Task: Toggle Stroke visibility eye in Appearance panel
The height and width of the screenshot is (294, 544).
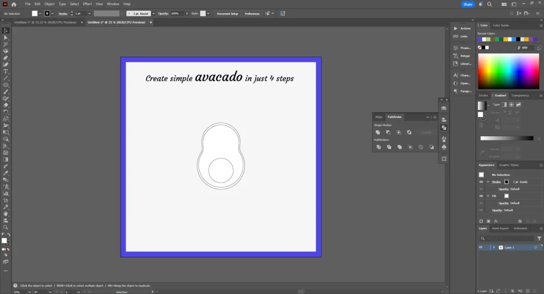Action: pos(481,182)
